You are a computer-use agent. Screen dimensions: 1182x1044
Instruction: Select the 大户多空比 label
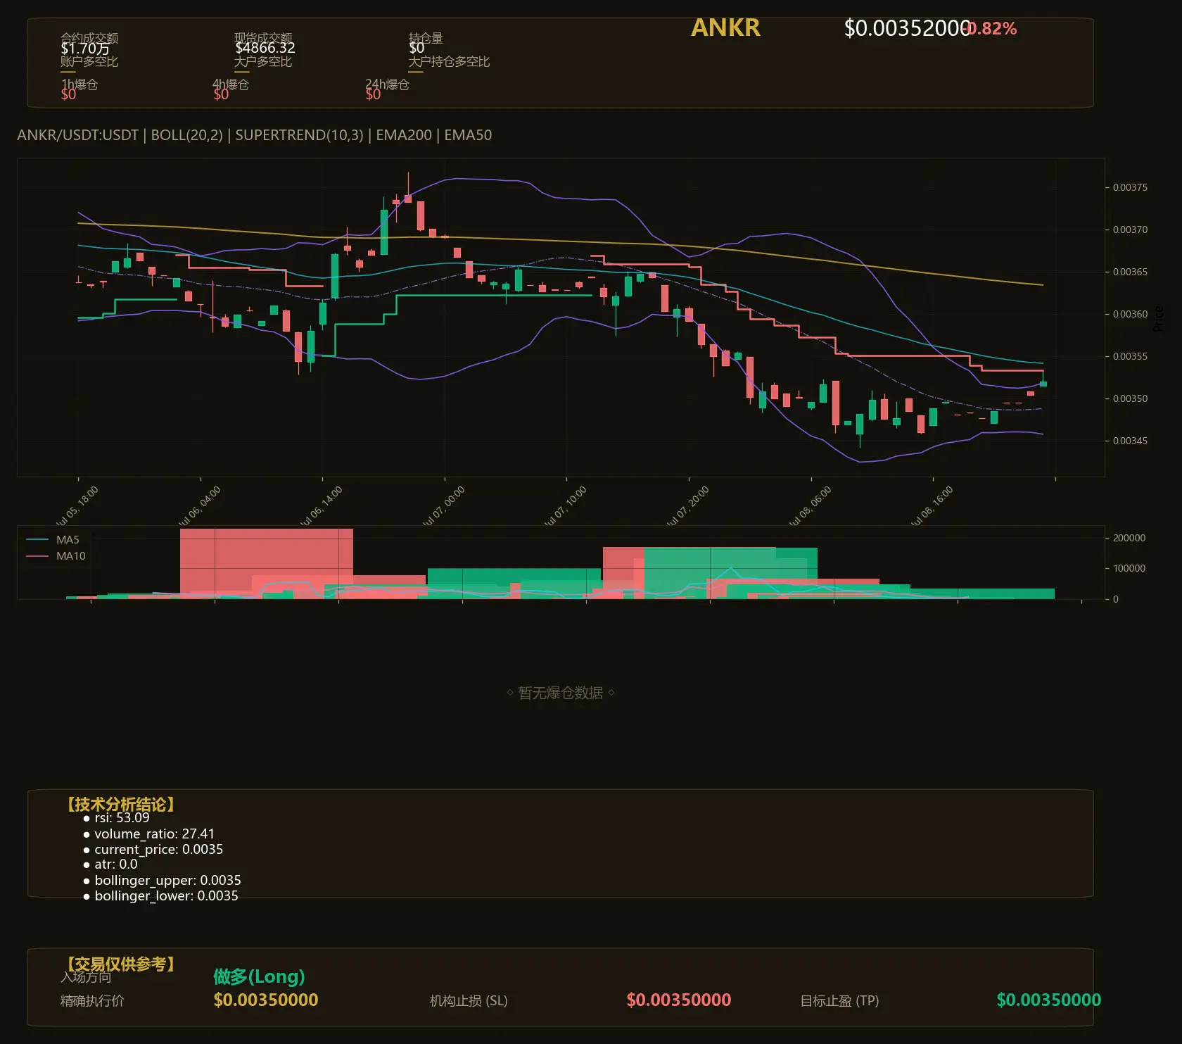[x=263, y=61]
